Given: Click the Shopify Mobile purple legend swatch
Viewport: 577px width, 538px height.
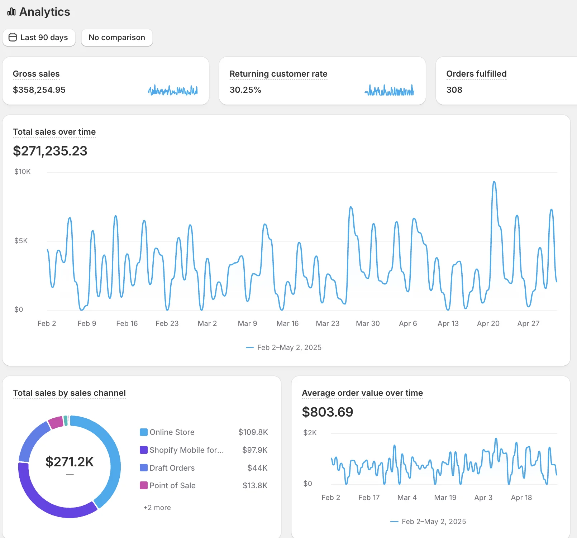Looking at the screenshot, I should 144,450.
